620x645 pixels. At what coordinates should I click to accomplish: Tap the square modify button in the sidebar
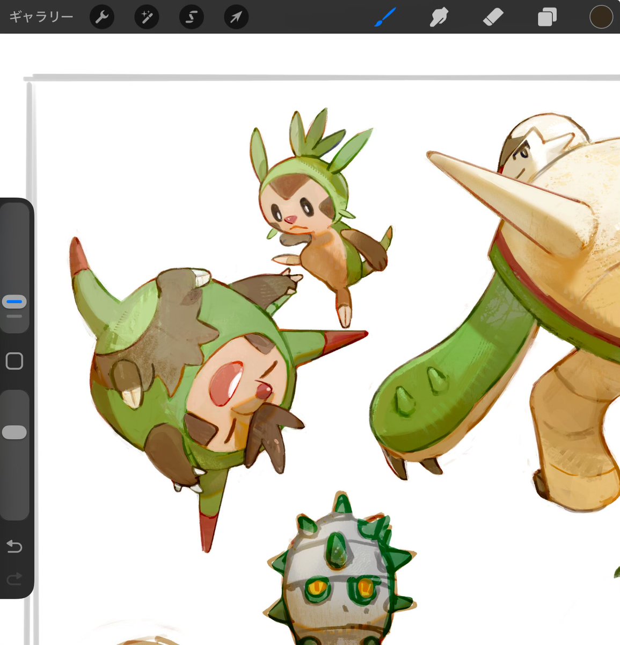point(14,361)
